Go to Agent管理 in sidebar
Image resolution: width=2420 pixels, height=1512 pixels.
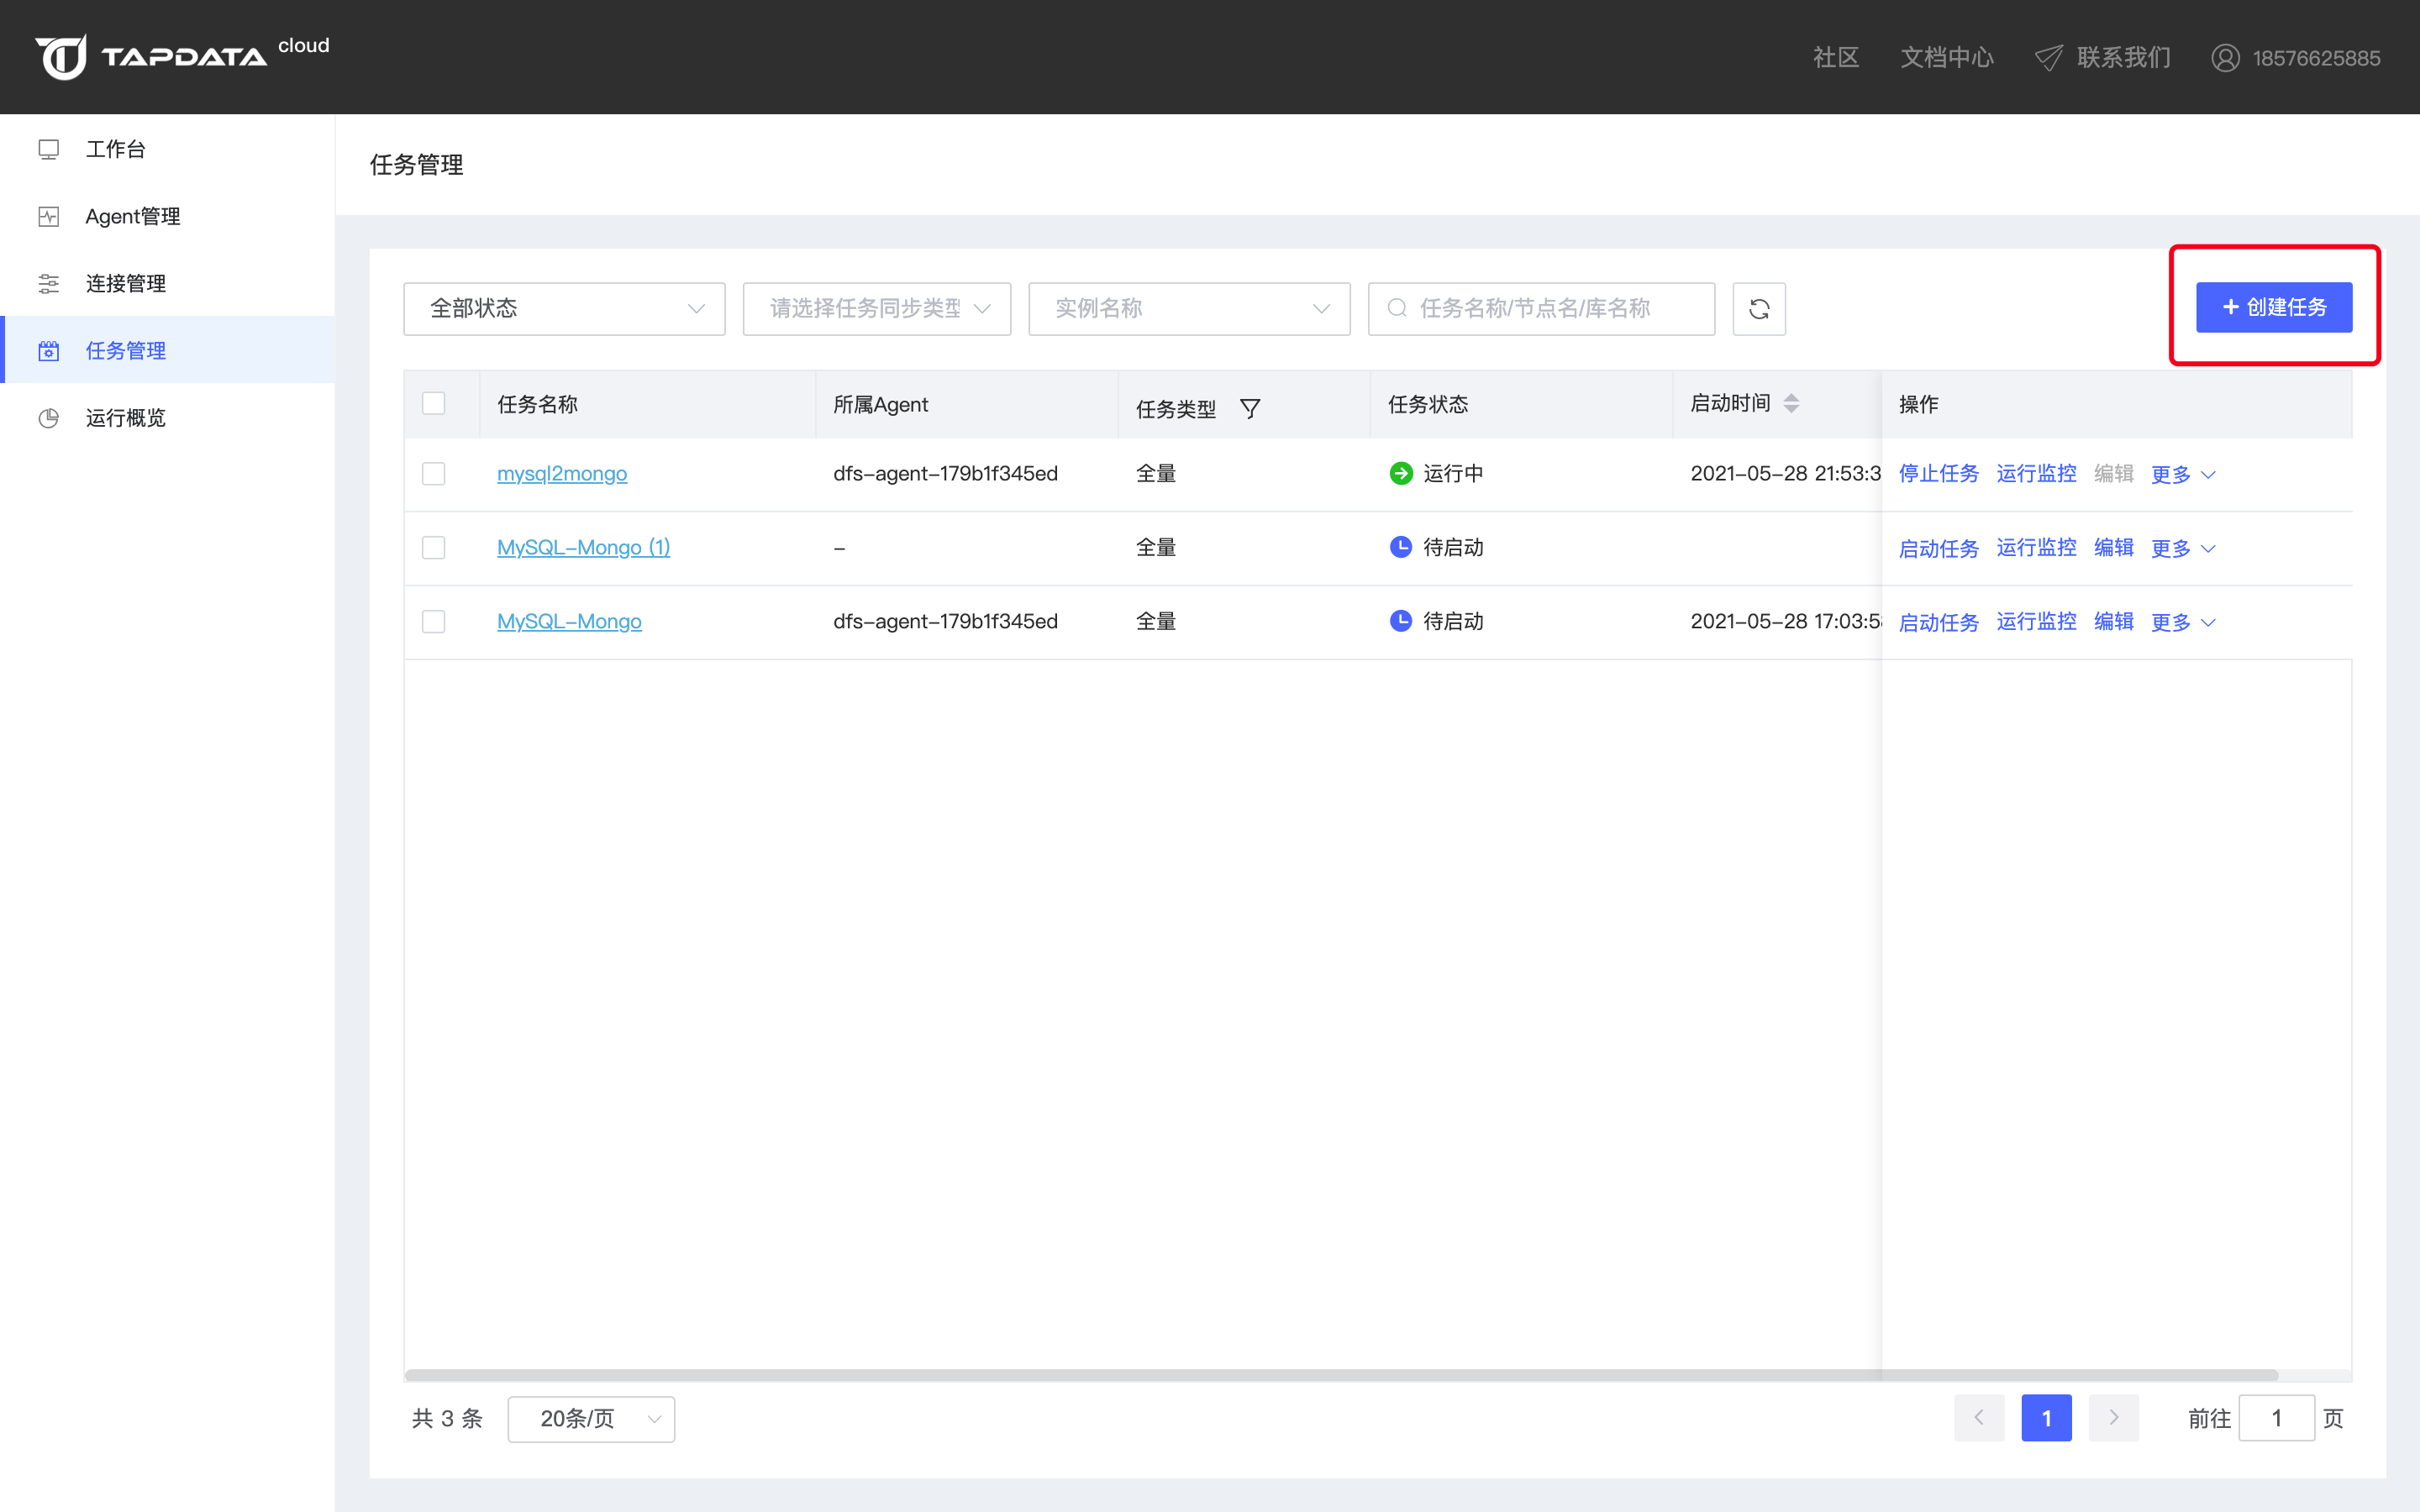point(132,216)
